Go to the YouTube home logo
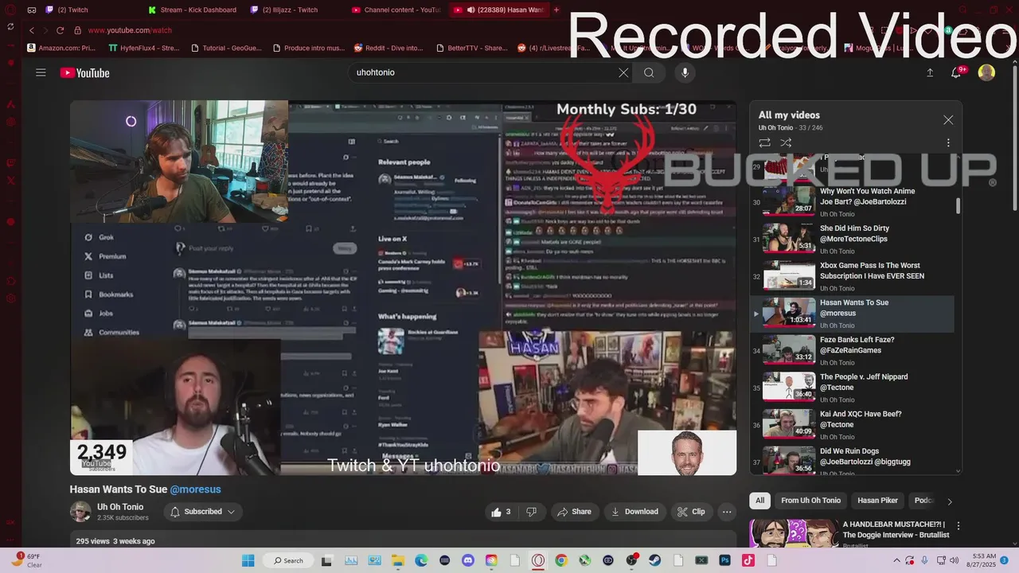This screenshot has height=573, width=1019. (x=84, y=73)
